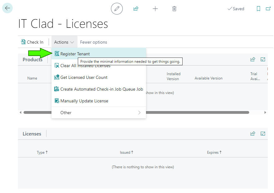274x193 pixels.
Task: Sort by the Expires column header
Action: (214, 152)
